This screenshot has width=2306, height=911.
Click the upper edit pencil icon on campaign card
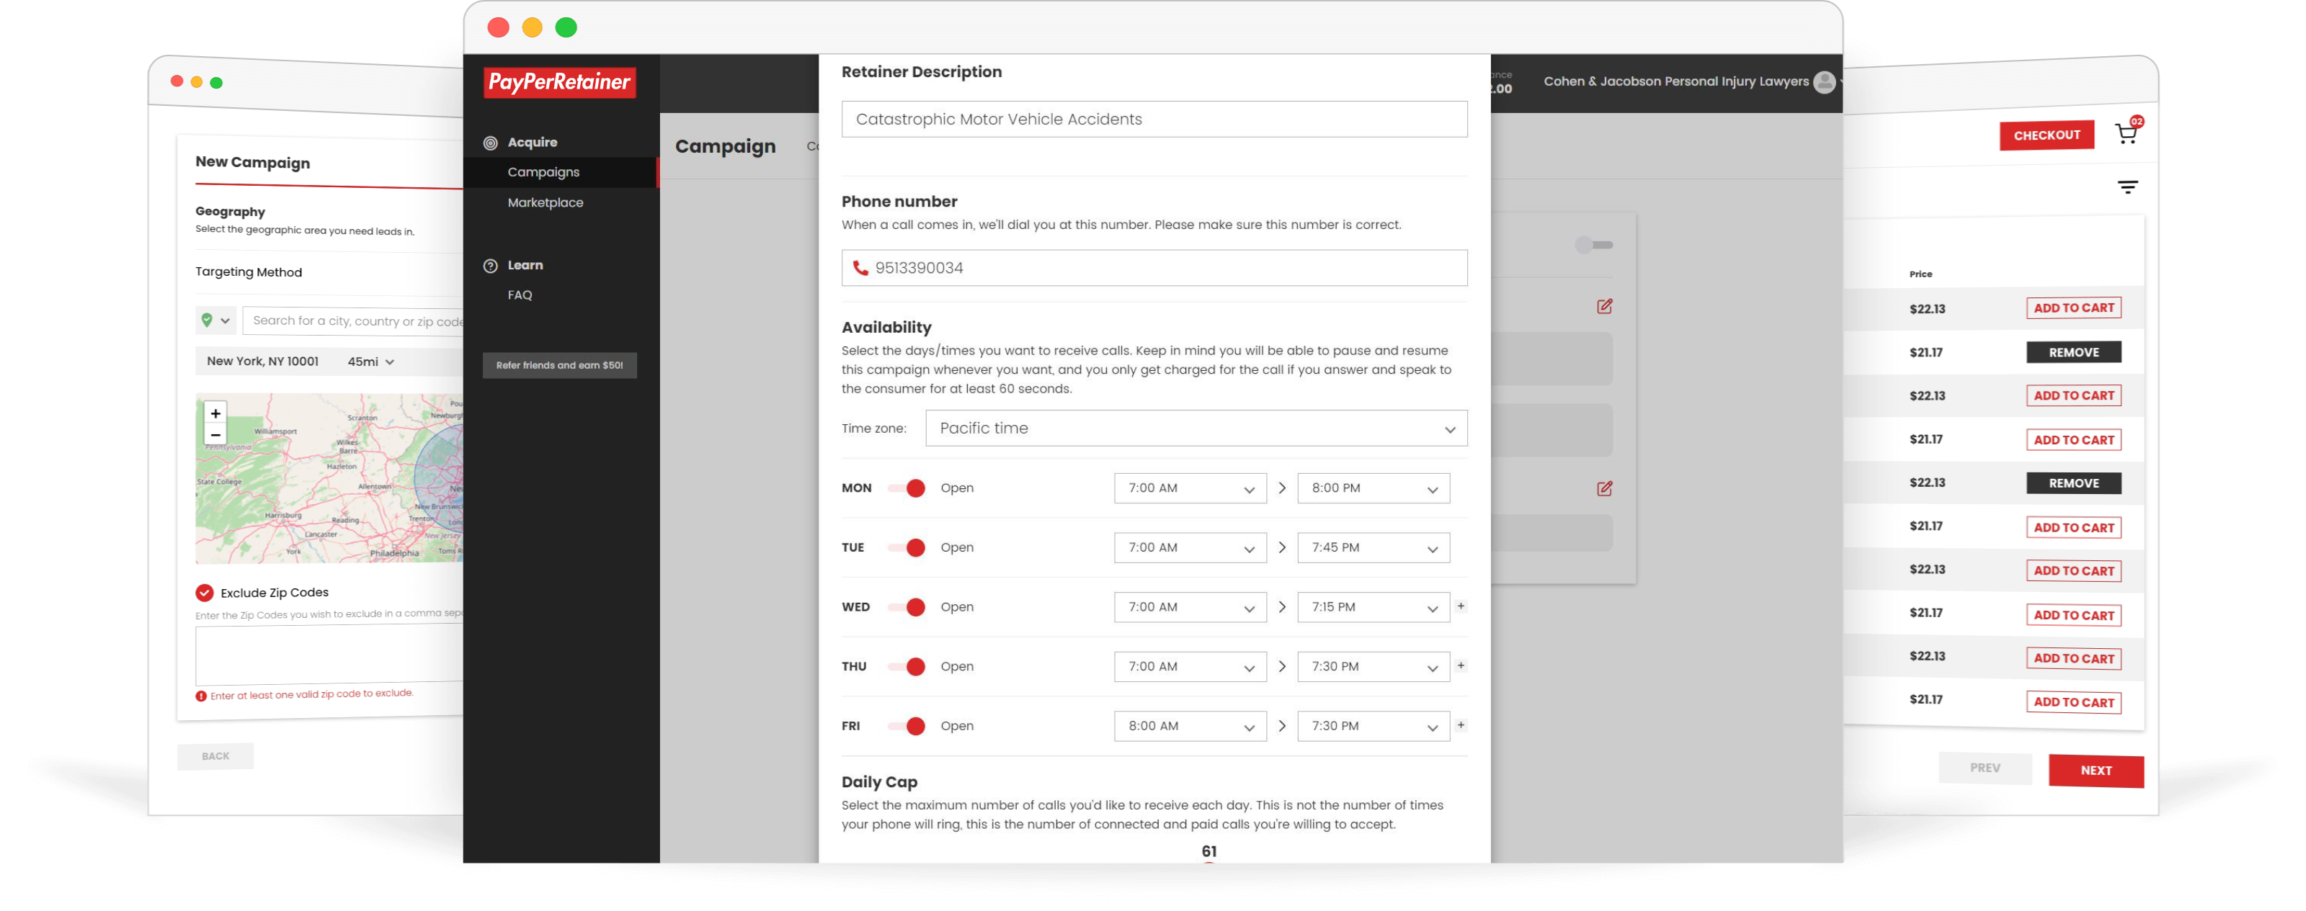tap(1604, 306)
